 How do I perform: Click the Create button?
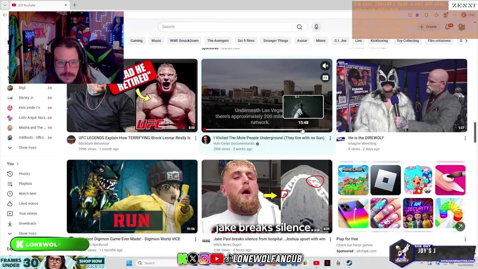[x=428, y=27]
